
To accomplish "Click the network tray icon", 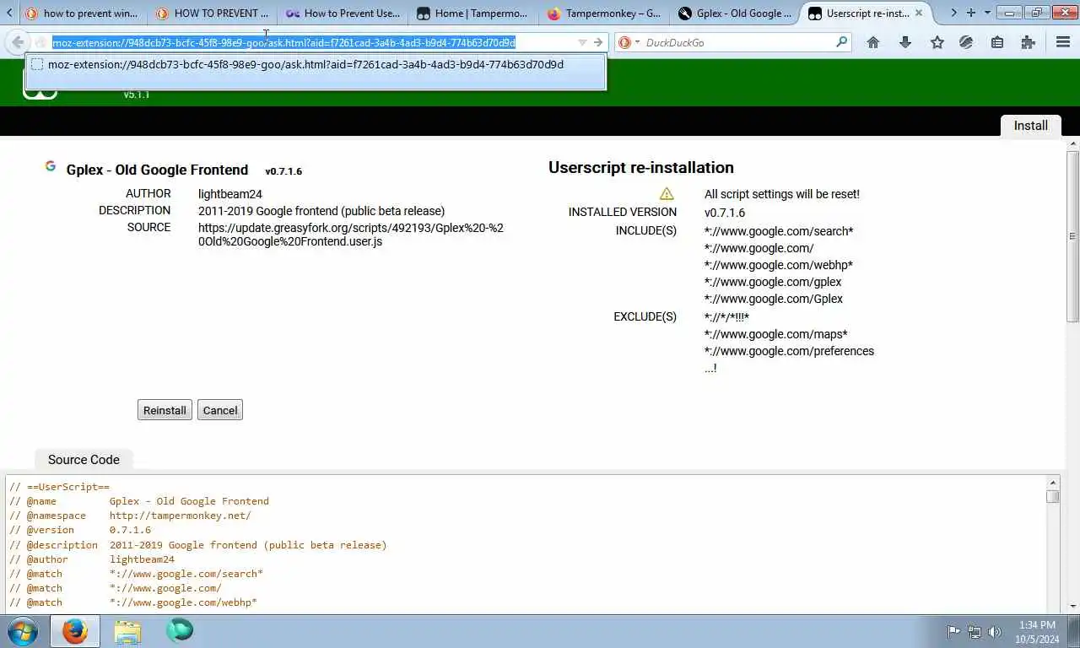I will click(975, 632).
